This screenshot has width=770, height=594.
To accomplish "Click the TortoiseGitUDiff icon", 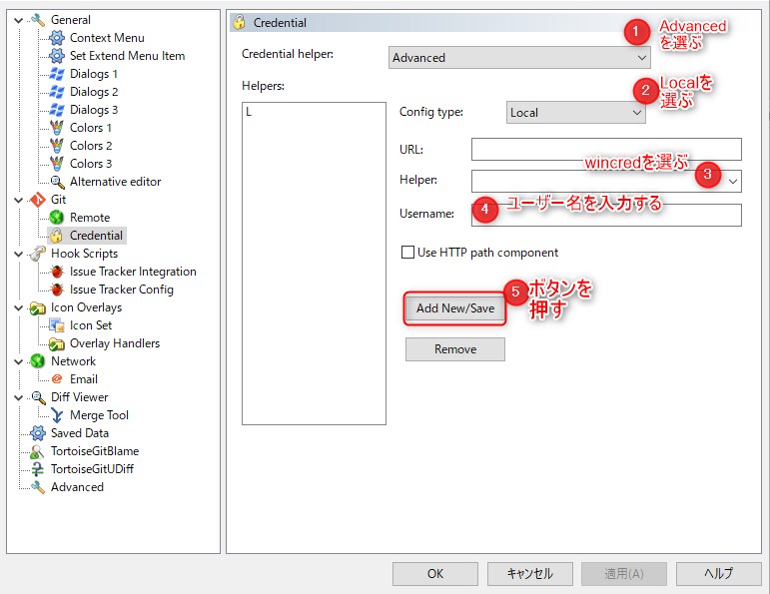I will [x=37, y=470].
